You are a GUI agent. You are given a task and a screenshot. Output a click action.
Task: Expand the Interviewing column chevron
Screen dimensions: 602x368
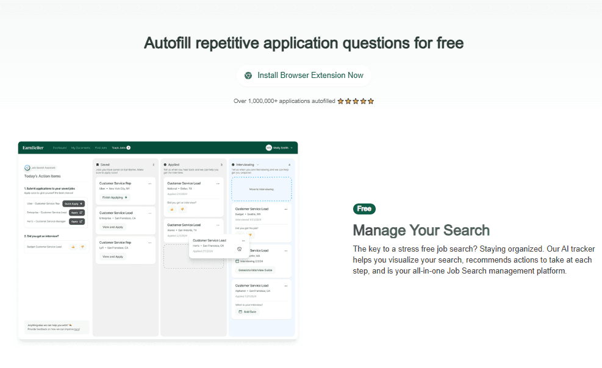tap(257, 165)
